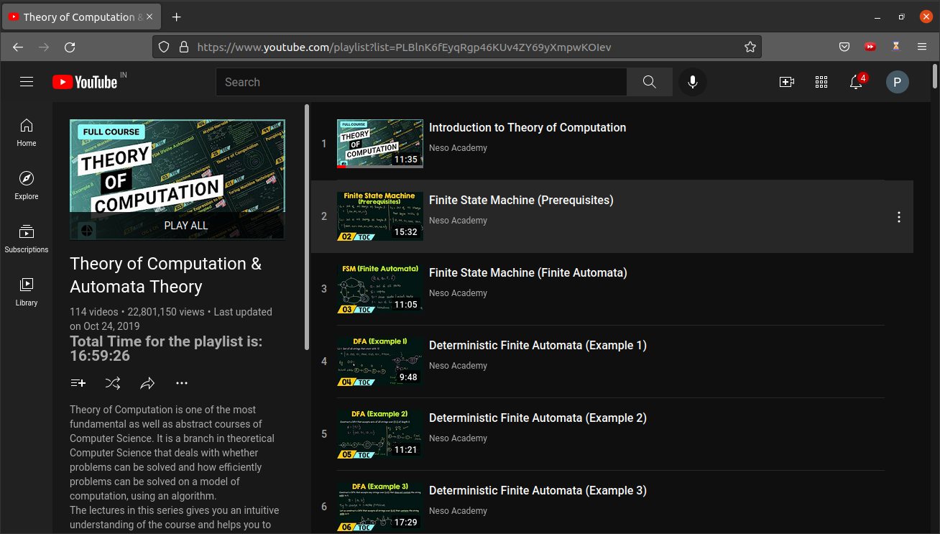
Task: Open Introduction to Theory of Computation video
Action: pyautogui.click(x=527, y=127)
